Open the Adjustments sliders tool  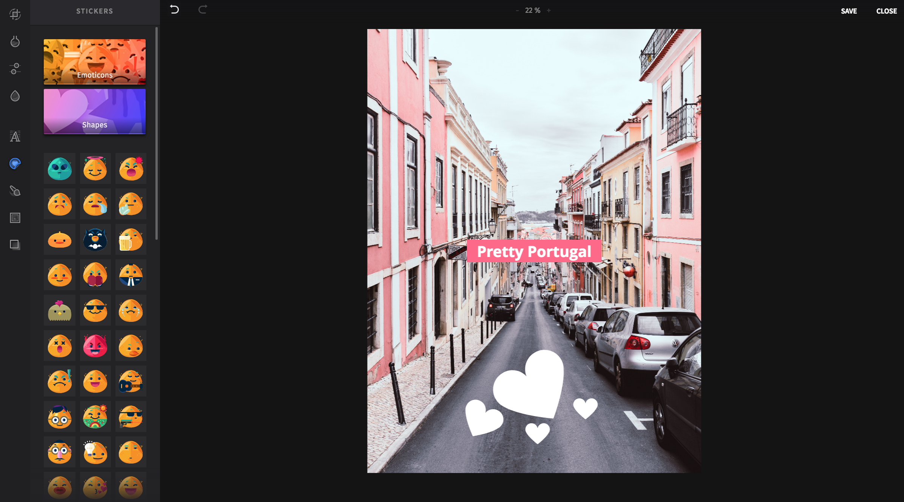(x=15, y=69)
